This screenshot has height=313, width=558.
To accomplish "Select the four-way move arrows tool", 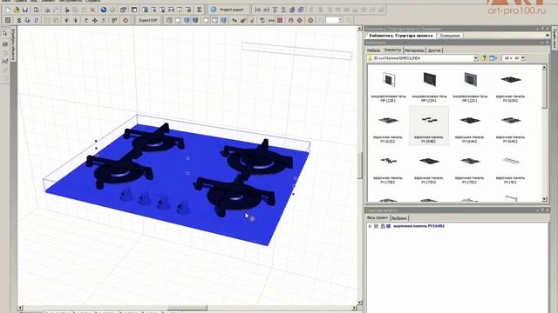I will coord(95,20).
